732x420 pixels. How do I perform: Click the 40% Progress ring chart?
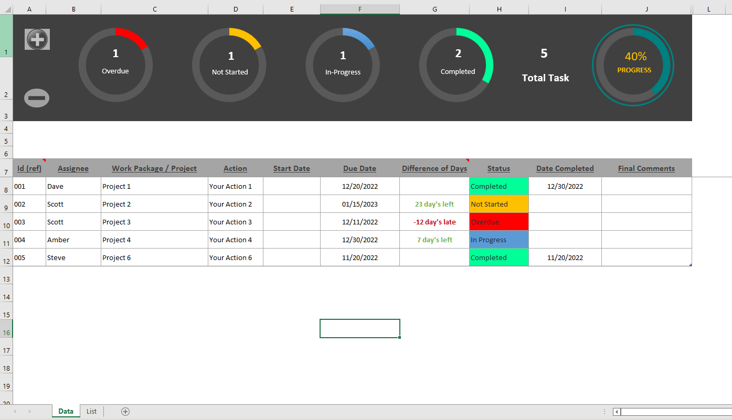[x=633, y=66]
